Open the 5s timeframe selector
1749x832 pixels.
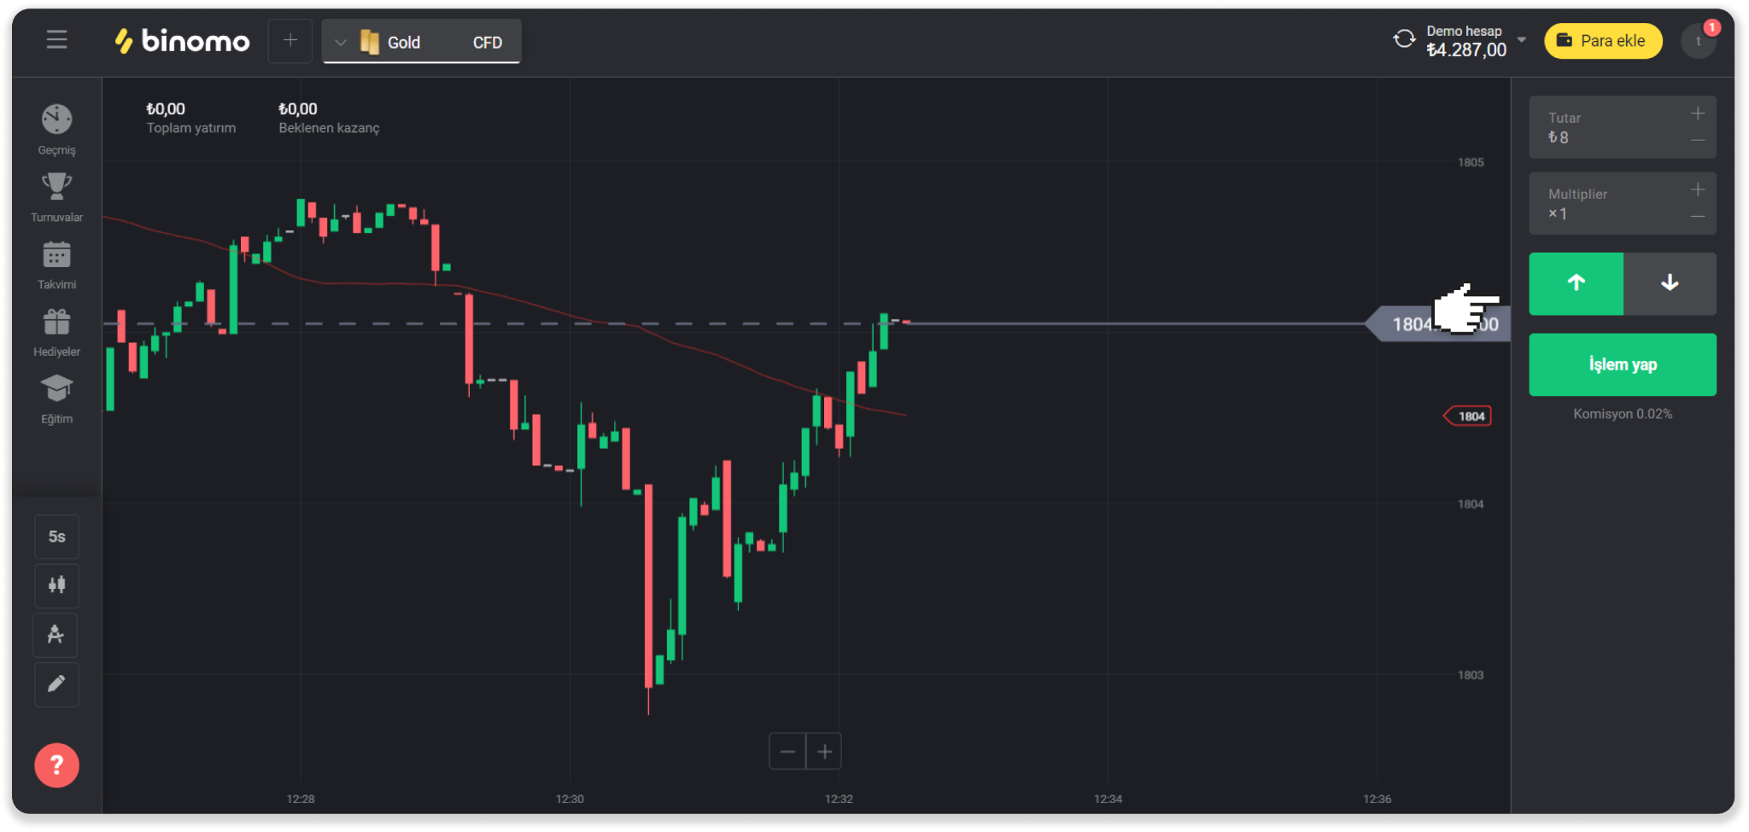pos(56,537)
